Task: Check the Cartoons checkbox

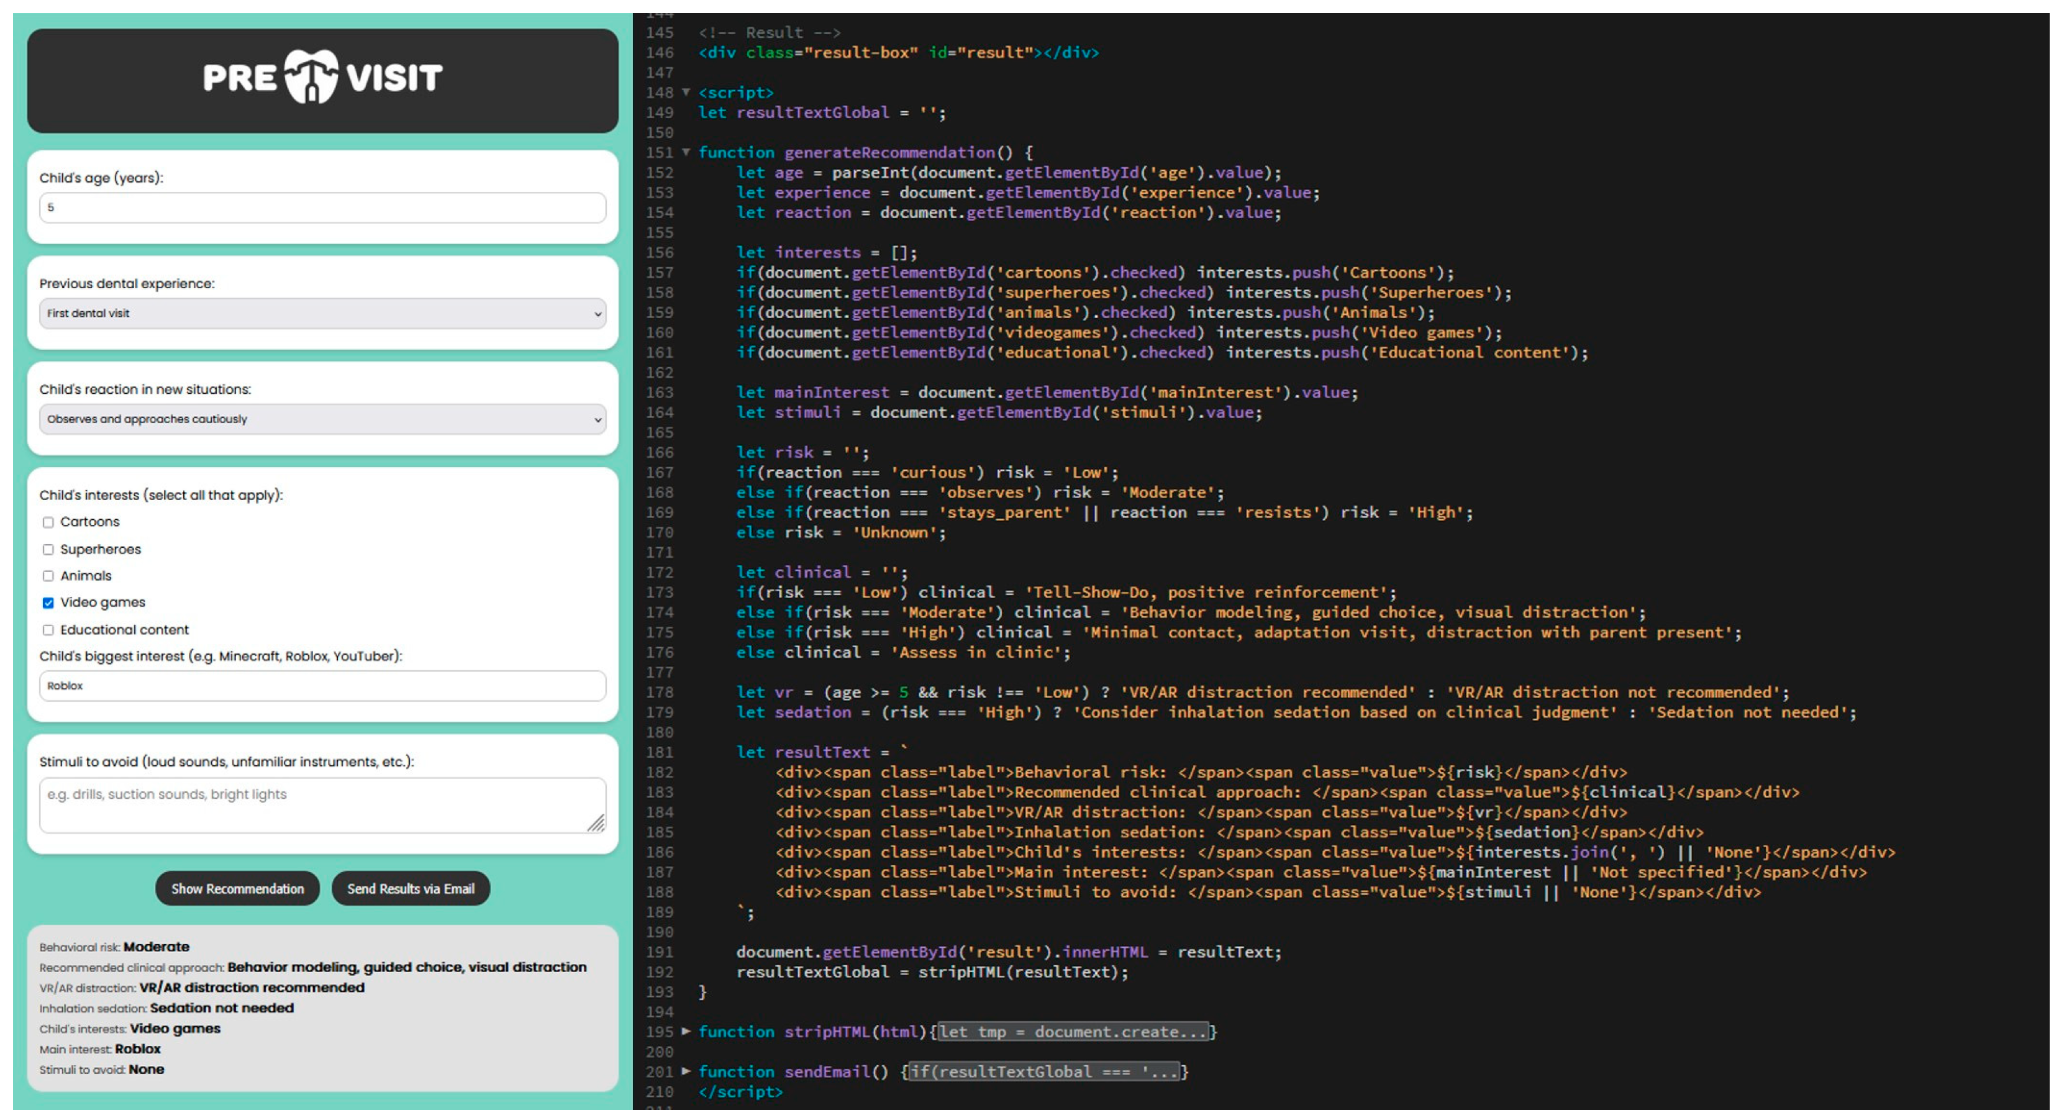Action: pos(48,522)
